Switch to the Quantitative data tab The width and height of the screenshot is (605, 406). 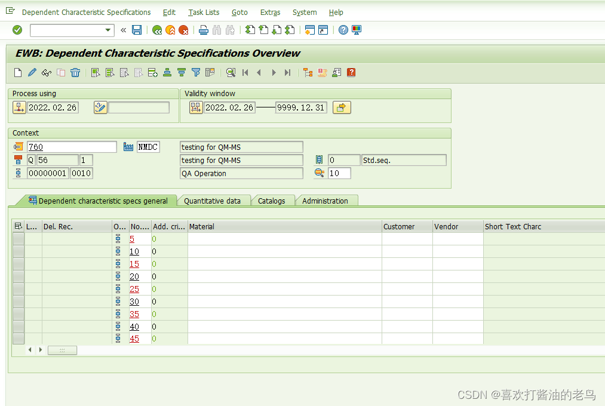pyautogui.click(x=214, y=201)
